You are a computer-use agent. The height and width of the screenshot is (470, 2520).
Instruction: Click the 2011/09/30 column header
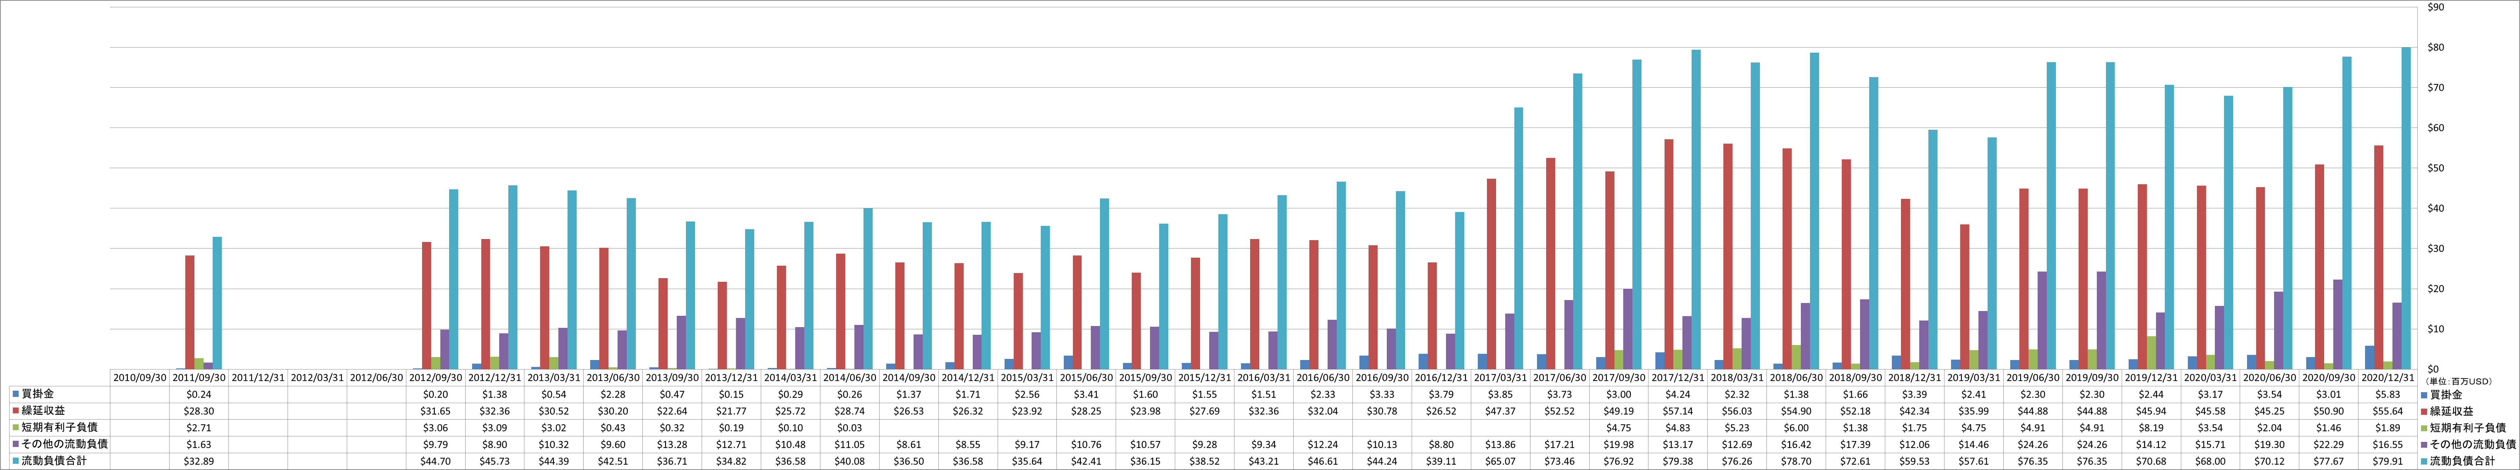coord(198,378)
